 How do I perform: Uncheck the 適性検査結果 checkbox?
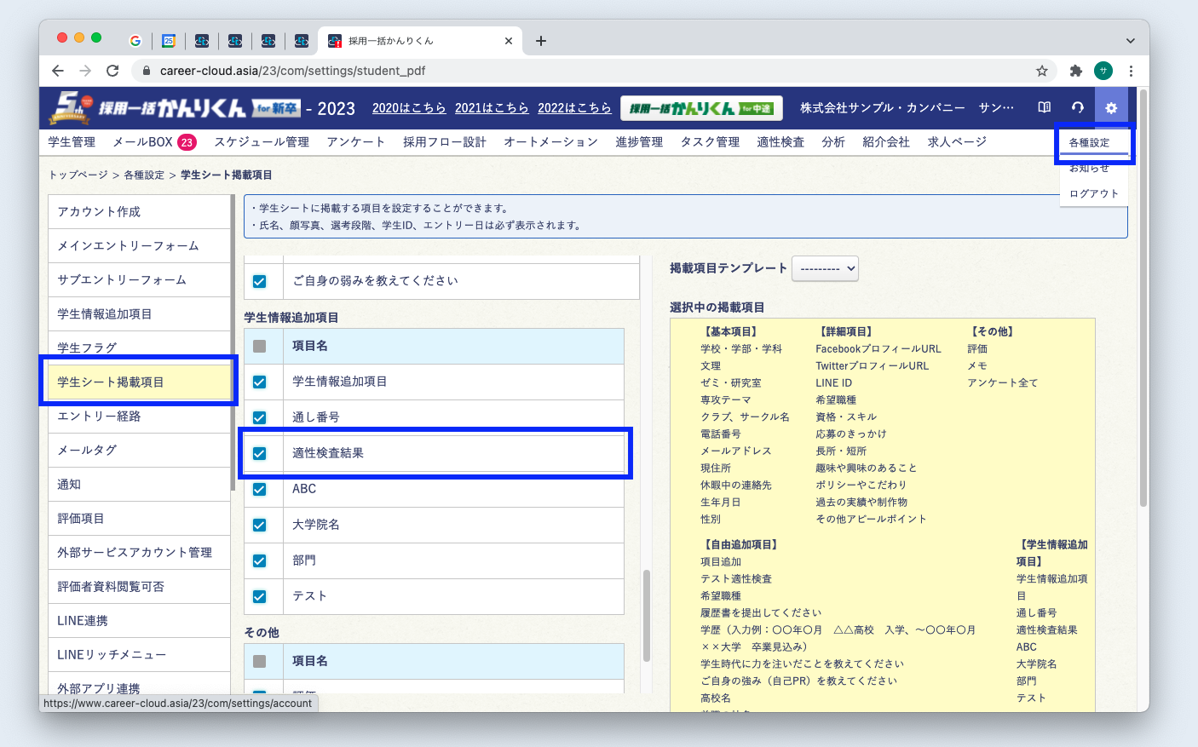(260, 453)
